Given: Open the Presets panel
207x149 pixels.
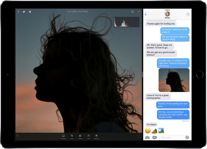Looking at the screenshot, I should tap(80, 136).
